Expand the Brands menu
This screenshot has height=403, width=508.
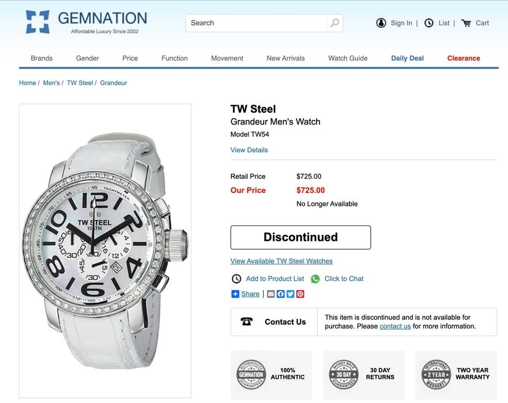click(x=42, y=58)
